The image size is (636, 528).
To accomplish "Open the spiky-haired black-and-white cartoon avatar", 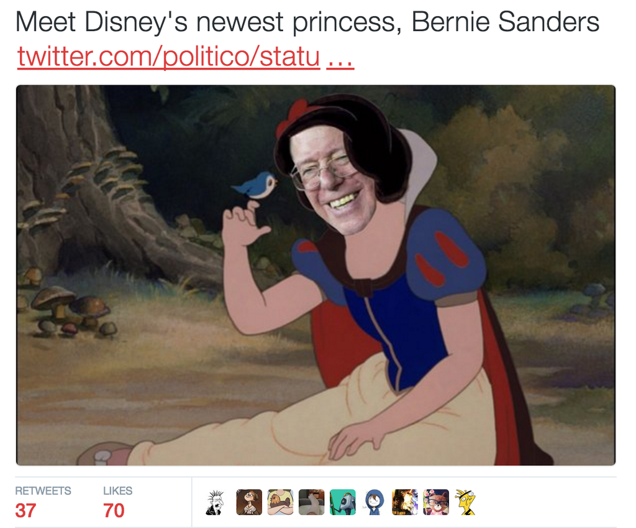I will pos(215,503).
